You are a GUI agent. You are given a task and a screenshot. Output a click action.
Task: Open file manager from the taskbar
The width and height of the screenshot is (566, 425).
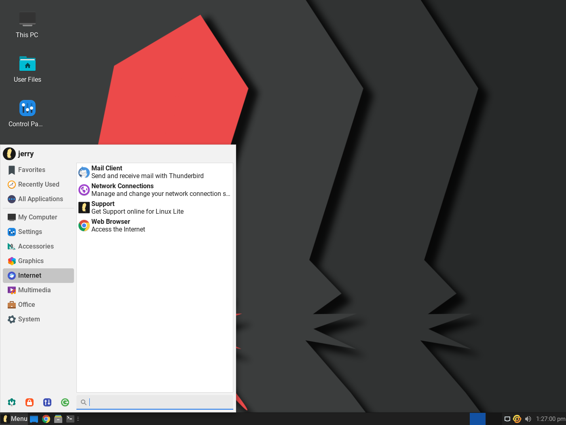(x=58, y=419)
